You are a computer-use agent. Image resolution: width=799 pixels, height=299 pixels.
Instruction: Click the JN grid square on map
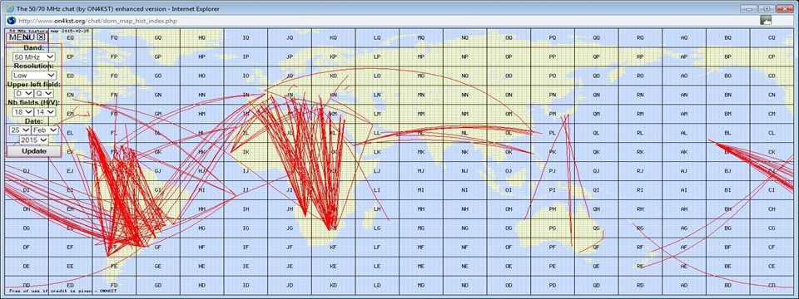290,95
